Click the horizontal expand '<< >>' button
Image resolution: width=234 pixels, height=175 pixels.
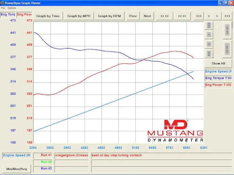182,16
